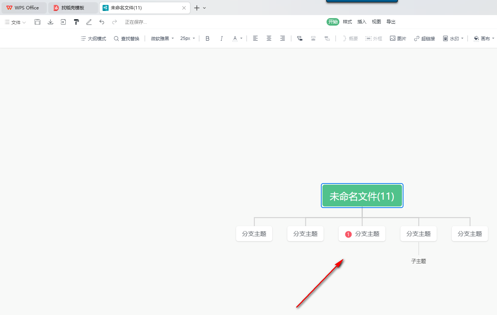Switch to the WPS Office tab
This screenshot has width=497, height=315.
[x=24, y=8]
